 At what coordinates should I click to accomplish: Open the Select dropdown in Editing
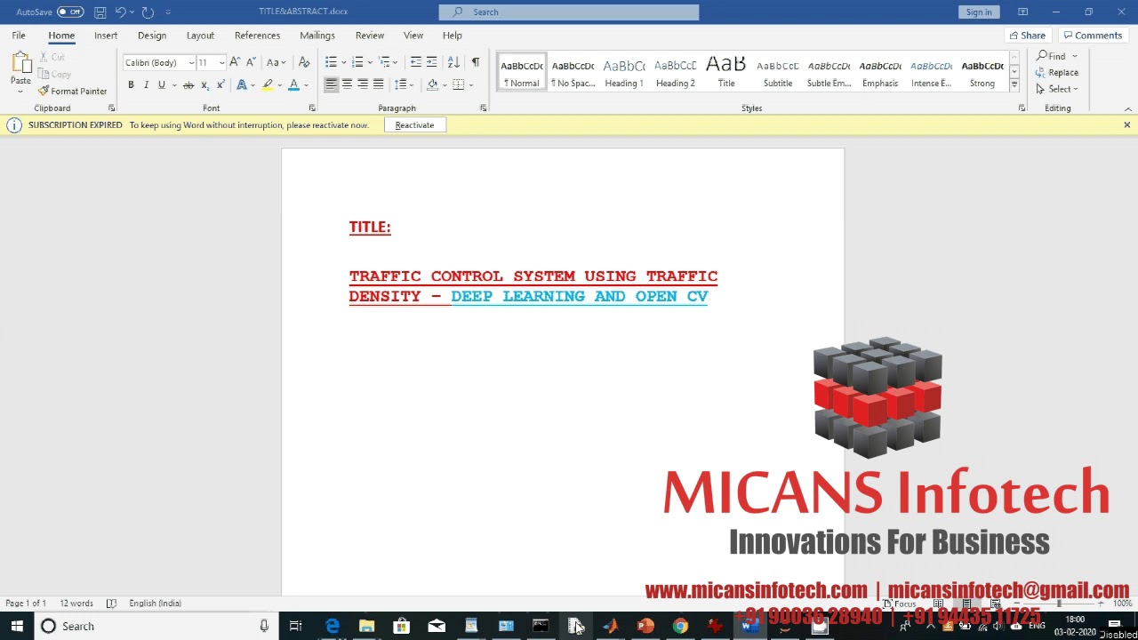(x=1058, y=89)
